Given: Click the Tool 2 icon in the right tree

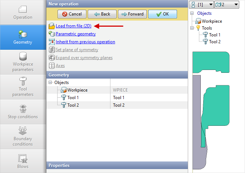Looking at the screenshot, I should click(205, 42).
